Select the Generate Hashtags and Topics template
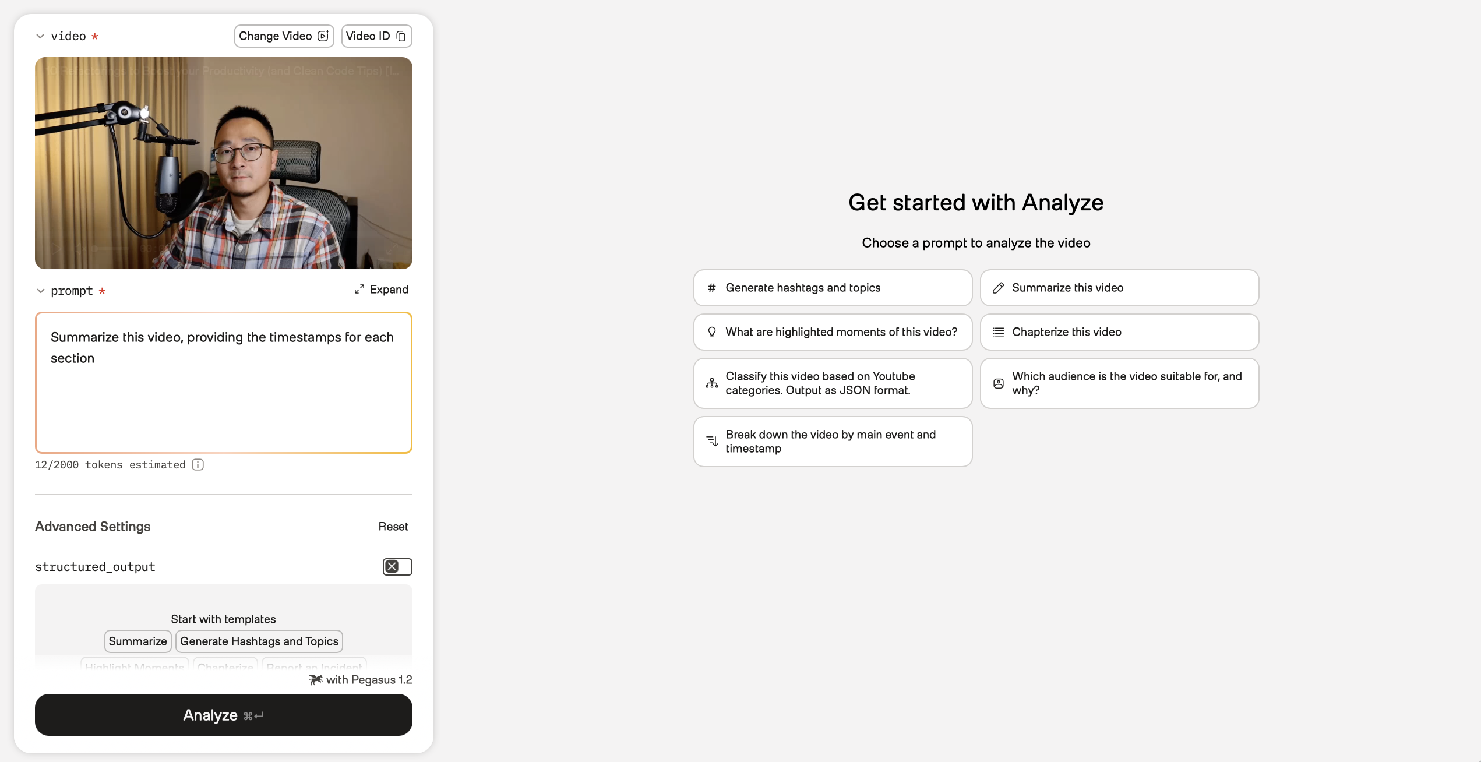The width and height of the screenshot is (1481, 762). (259, 641)
